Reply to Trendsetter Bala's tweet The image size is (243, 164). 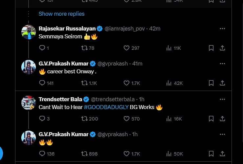pyautogui.click(x=42, y=118)
